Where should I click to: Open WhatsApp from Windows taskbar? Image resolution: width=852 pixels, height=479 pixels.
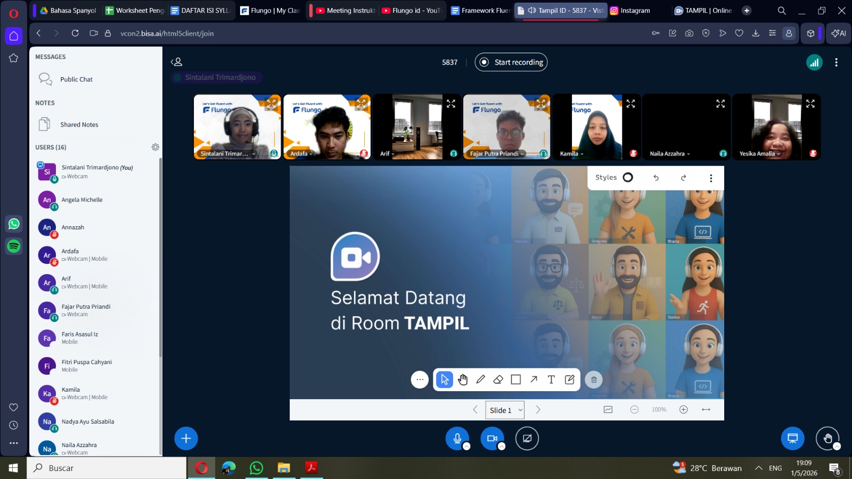click(x=256, y=468)
